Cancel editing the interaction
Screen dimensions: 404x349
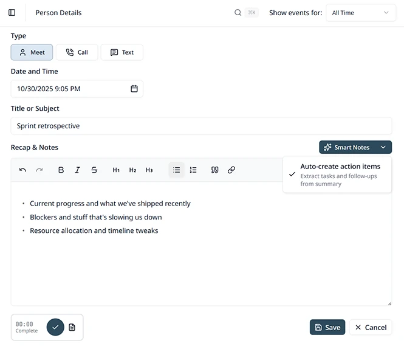(x=371, y=327)
